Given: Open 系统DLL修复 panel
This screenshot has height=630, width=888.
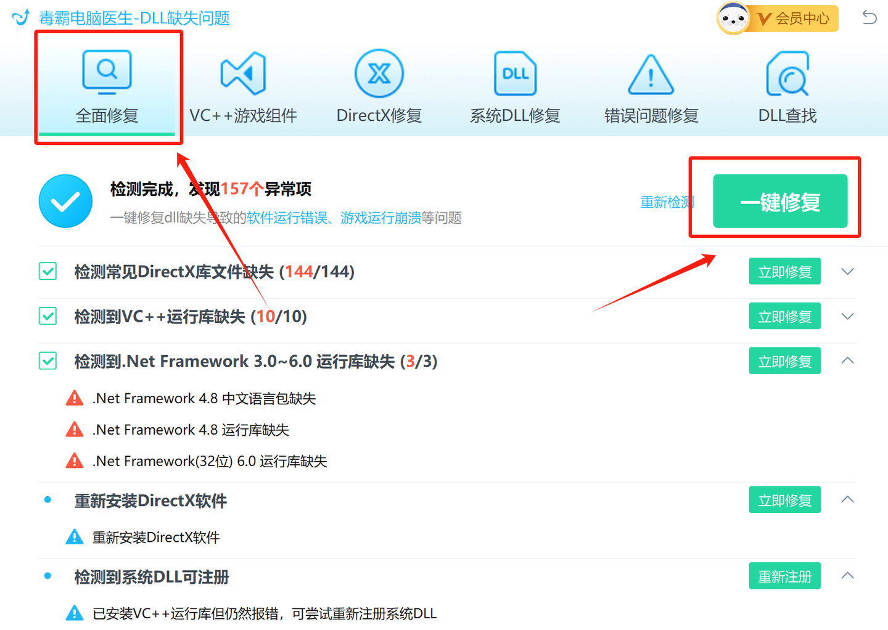Looking at the screenshot, I should [x=514, y=86].
